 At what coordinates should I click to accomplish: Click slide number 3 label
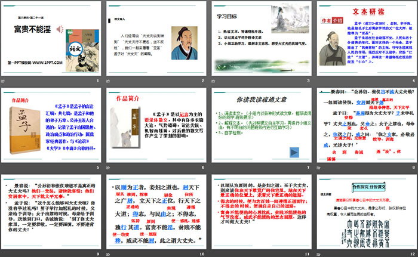tap(309, 80)
